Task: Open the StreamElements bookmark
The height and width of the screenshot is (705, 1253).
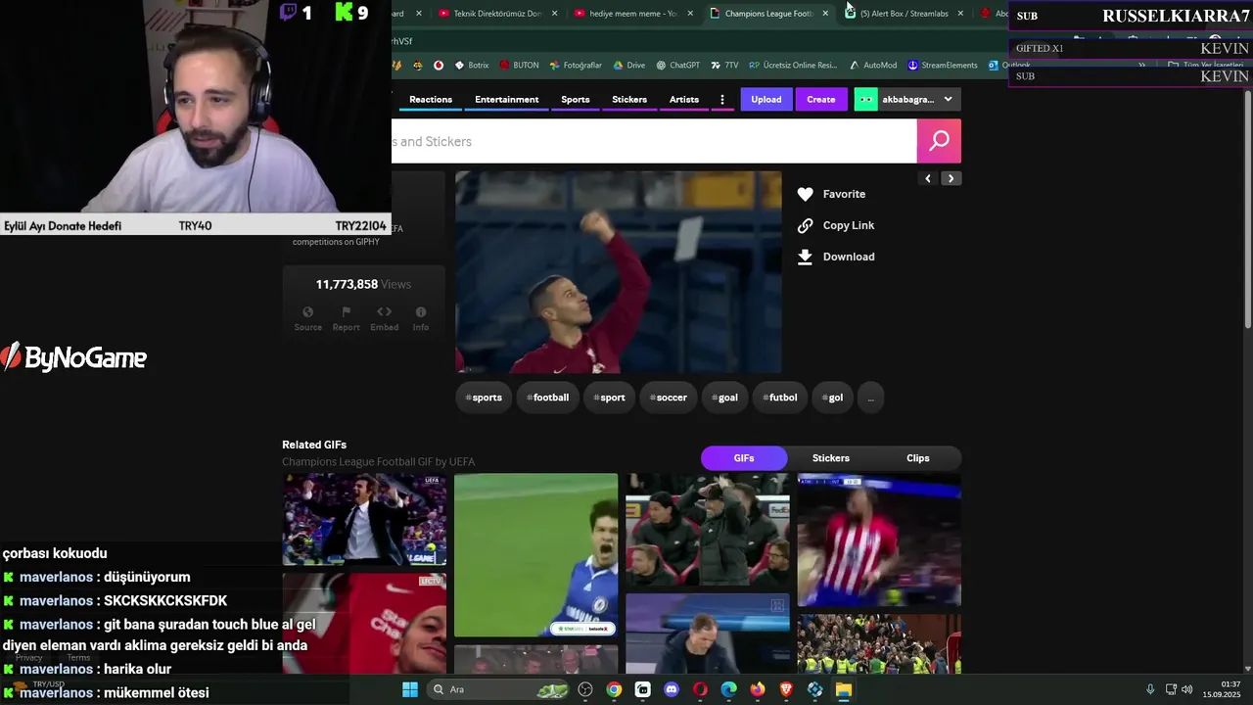Action: tap(943, 66)
